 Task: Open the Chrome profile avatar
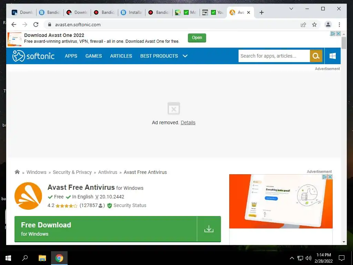328,24
